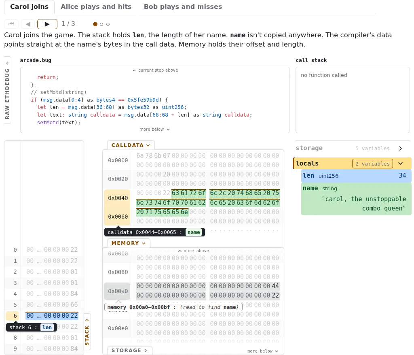Image resolution: width=414 pixels, height=355 pixels.
Task: Click the name tag in calldata tooltip
Action: pyautogui.click(x=194, y=232)
